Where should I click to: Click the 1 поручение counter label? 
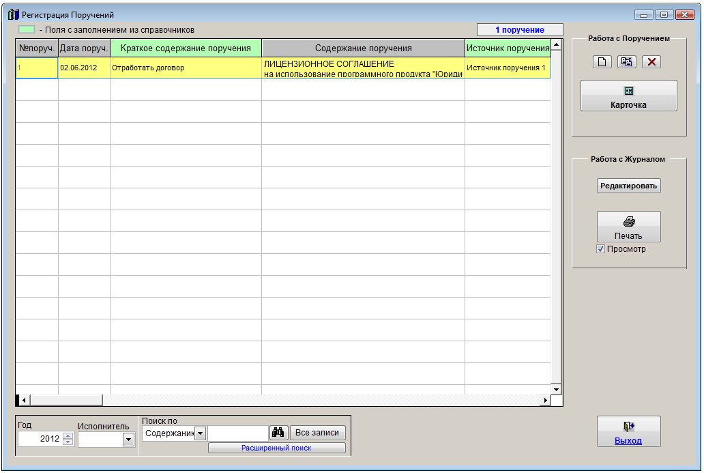(520, 29)
